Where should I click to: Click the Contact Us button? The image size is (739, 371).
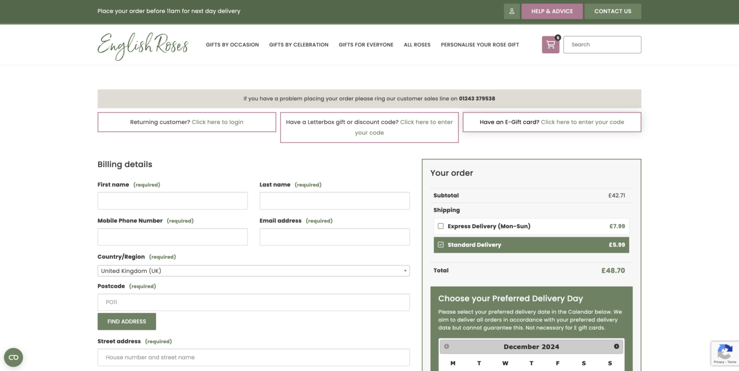point(612,11)
